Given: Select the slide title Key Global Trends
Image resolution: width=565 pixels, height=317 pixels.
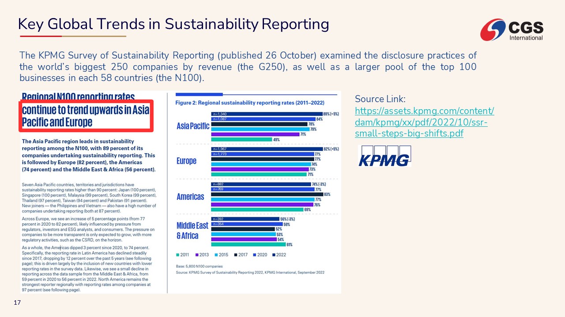Looking at the screenshot, I should point(173,24).
